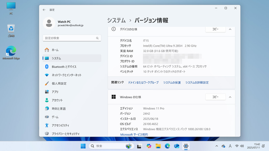Click the house icon beside ホーム
Viewport: 269px width, 151px height.
click(47, 50)
